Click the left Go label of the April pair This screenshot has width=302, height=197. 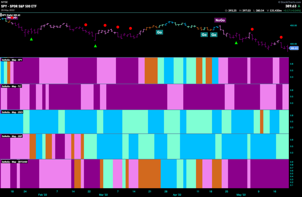204,35
